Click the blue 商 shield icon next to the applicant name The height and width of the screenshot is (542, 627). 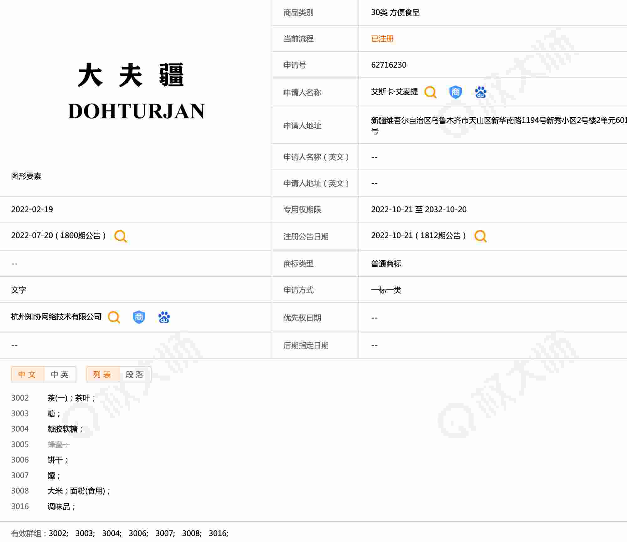[455, 92]
